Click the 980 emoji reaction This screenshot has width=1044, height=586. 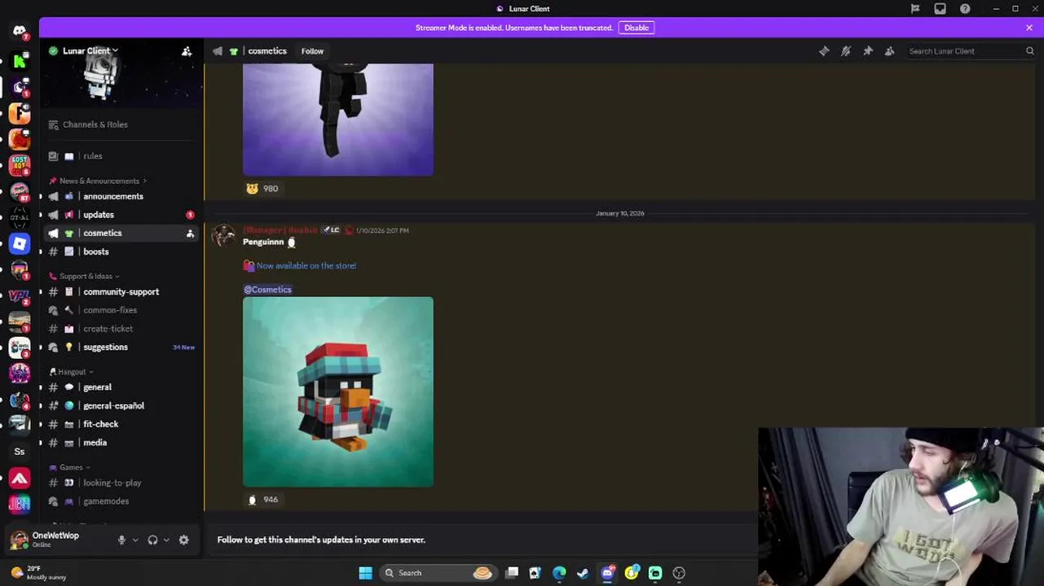tap(262, 189)
